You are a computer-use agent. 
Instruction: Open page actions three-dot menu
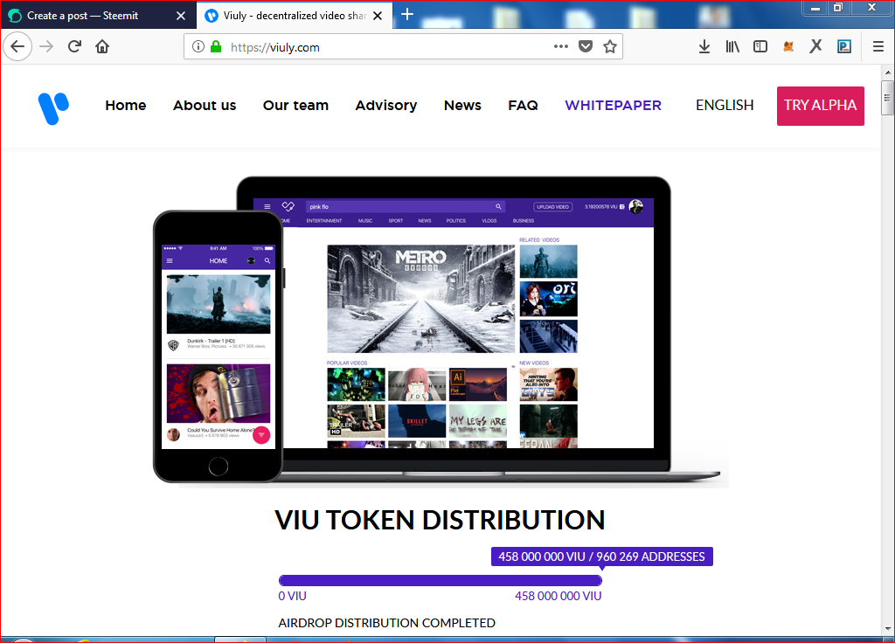(x=561, y=47)
